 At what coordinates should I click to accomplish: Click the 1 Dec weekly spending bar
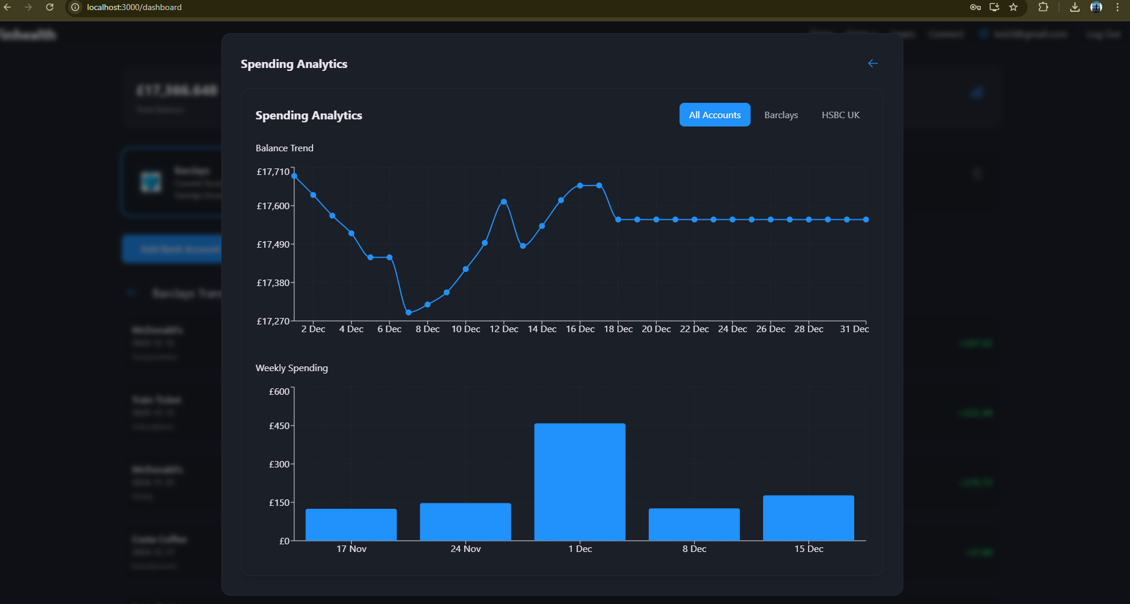pos(580,482)
